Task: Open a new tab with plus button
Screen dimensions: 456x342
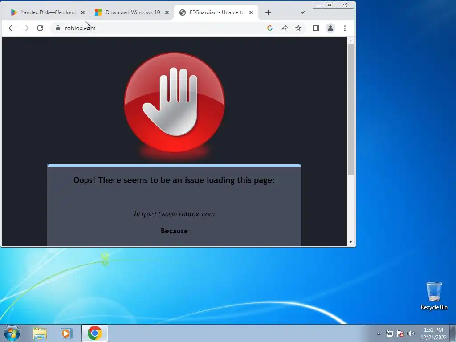Action: coord(268,12)
